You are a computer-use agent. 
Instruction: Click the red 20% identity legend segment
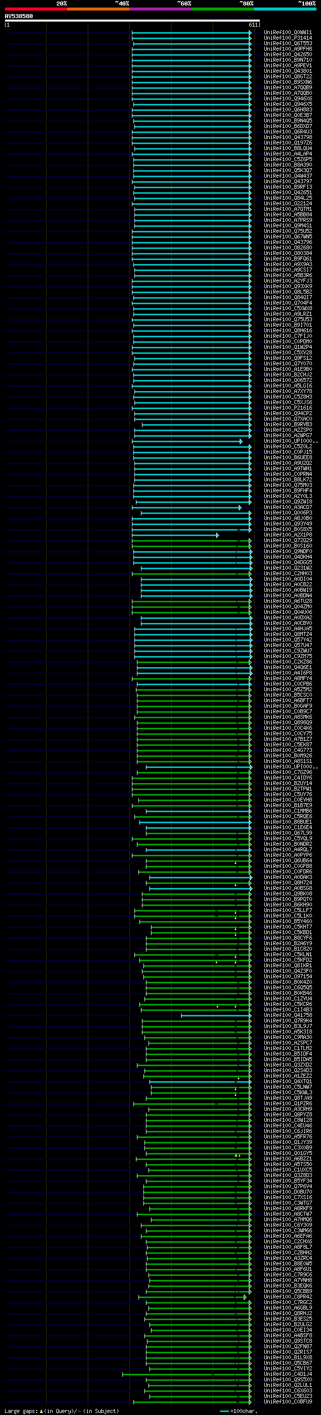36,9
